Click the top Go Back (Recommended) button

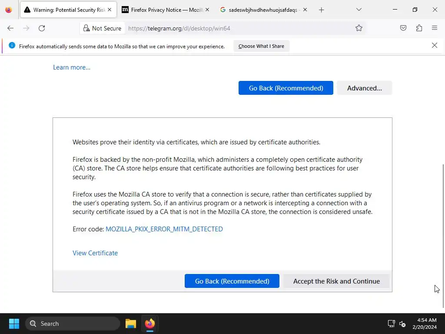point(286,88)
